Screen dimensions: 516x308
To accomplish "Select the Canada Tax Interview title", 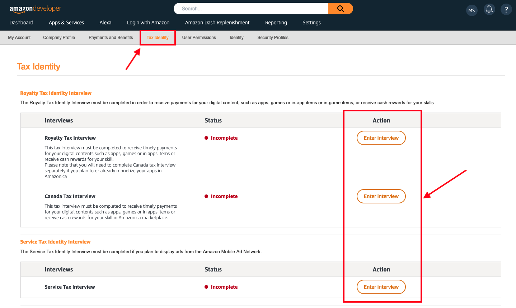I will [70, 196].
